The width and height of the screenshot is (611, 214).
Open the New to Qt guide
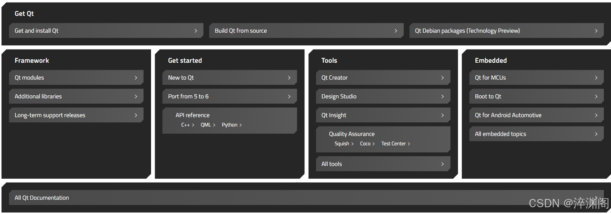pyautogui.click(x=229, y=78)
